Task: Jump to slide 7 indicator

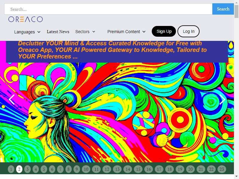Action: point(60,169)
